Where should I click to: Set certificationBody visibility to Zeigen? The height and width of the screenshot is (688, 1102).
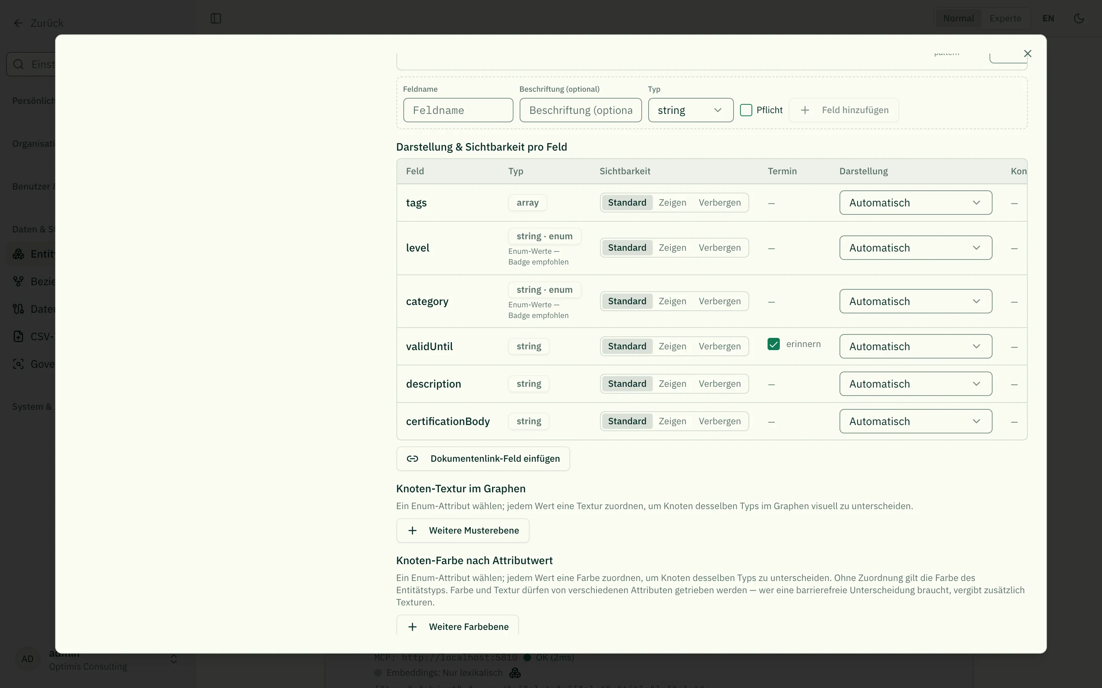tap(672, 421)
